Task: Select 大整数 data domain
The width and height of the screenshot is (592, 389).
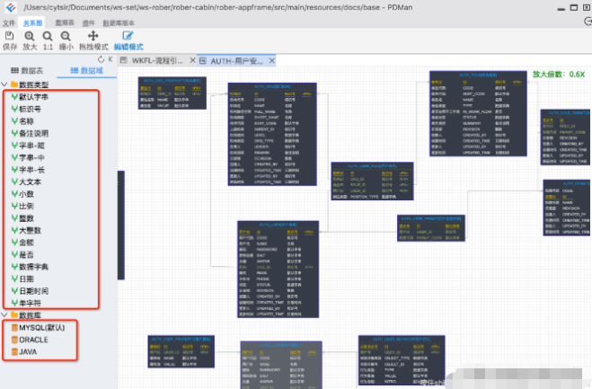Action: coord(26,230)
